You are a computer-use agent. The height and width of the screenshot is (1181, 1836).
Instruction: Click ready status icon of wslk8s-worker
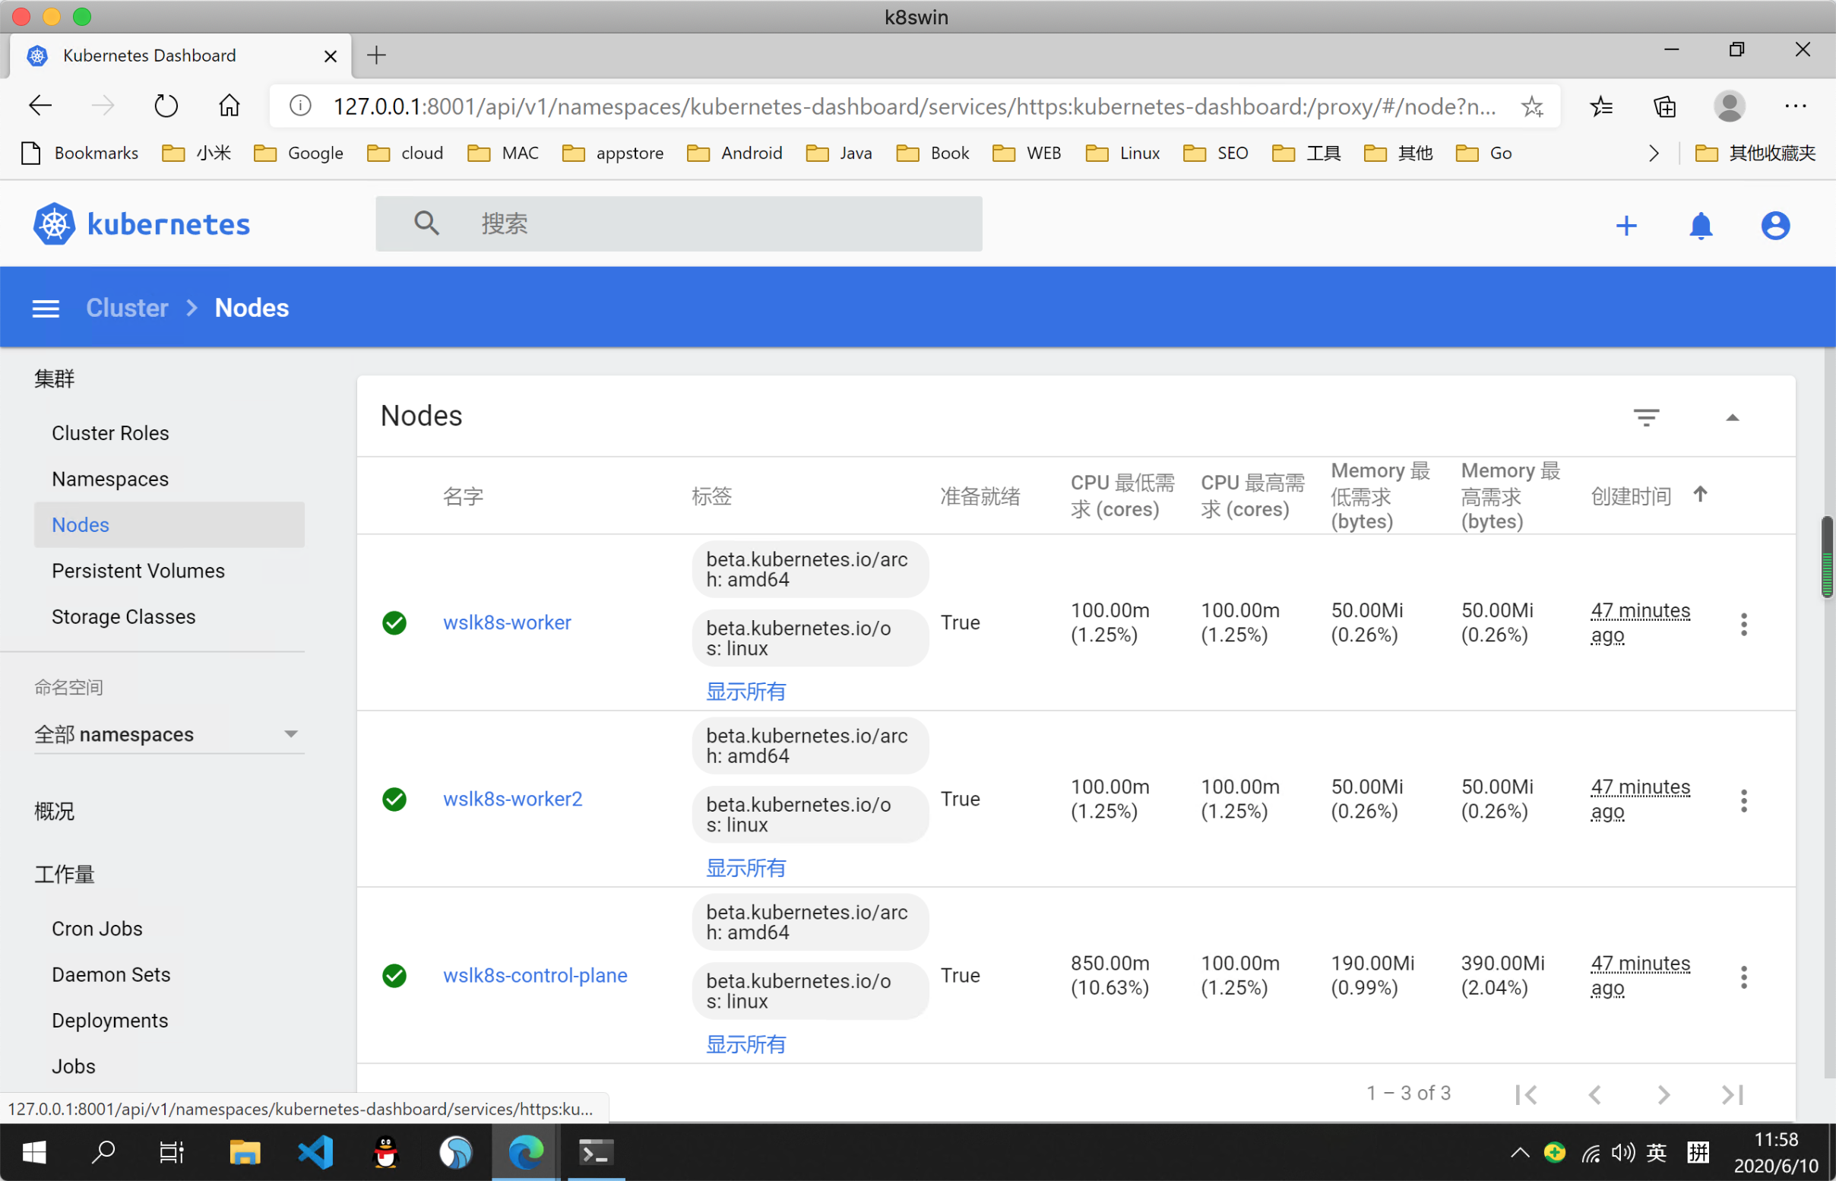coord(394,622)
